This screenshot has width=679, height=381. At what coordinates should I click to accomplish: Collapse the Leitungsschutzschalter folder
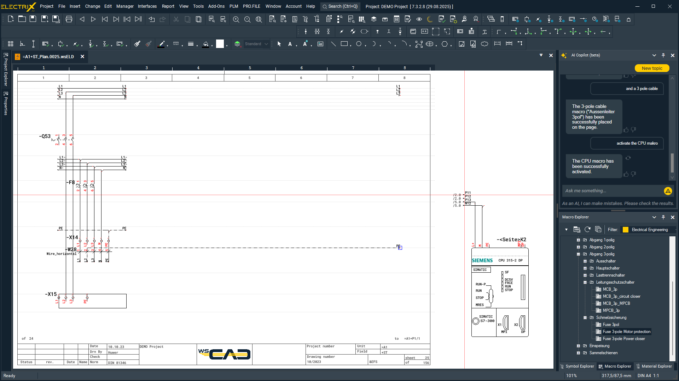[x=585, y=282]
